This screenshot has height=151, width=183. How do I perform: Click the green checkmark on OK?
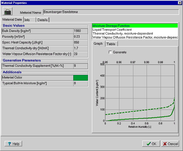click(149, 144)
